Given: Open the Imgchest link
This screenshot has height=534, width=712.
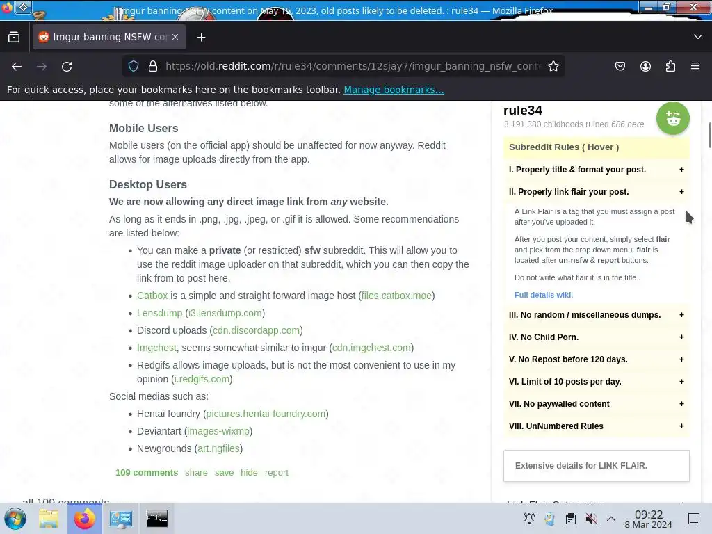Looking at the screenshot, I should tap(156, 348).
